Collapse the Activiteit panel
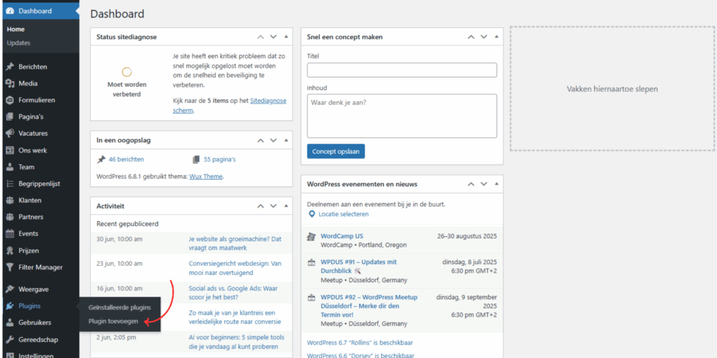 [x=286, y=206]
